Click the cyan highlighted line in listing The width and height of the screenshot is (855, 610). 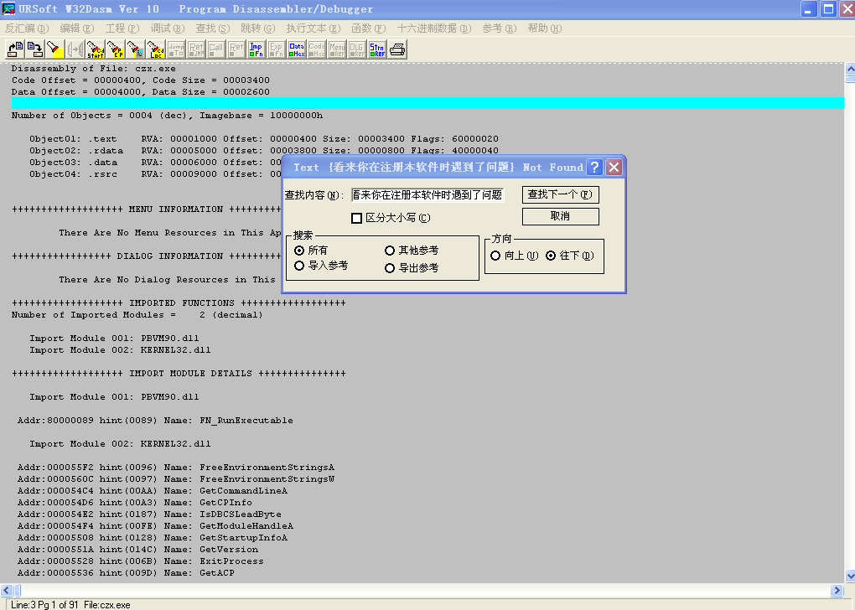pyautogui.click(x=427, y=104)
